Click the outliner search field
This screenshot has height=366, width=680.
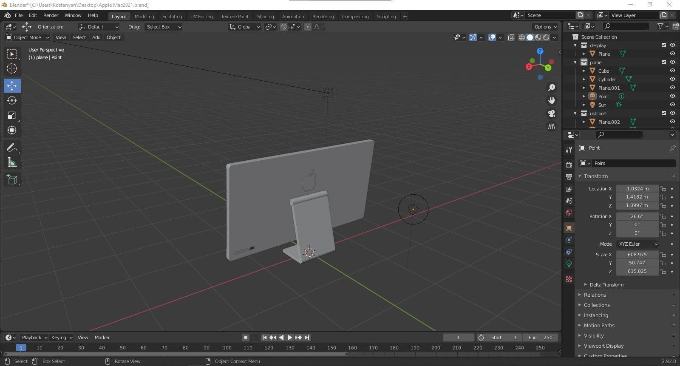point(626,27)
